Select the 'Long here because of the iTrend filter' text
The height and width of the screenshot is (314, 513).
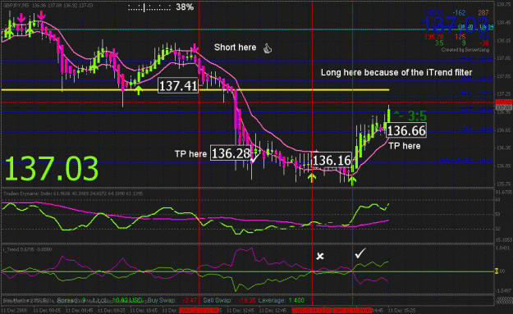[396, 72]
